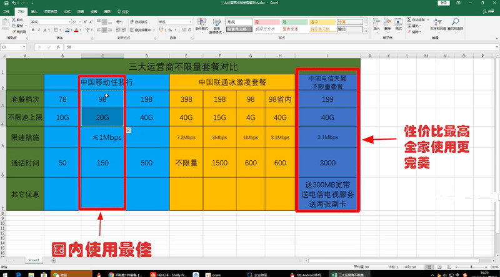Open 套用表格格式 (Format as Table)
Viewport: 500px width, 277px height.
pyautogui.click(x=217, y=26)
